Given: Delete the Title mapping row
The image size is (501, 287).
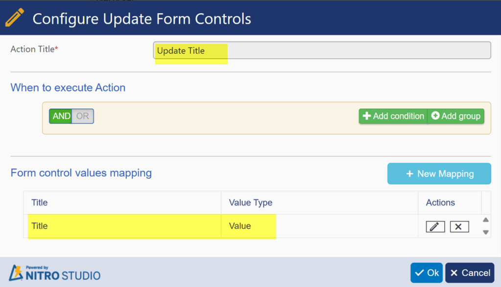Looking at the screenshot, I should [x=459, y=227].
